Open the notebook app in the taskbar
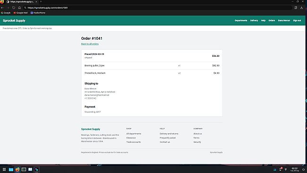This screenshot has height=173, width=307. coord(30,170)
